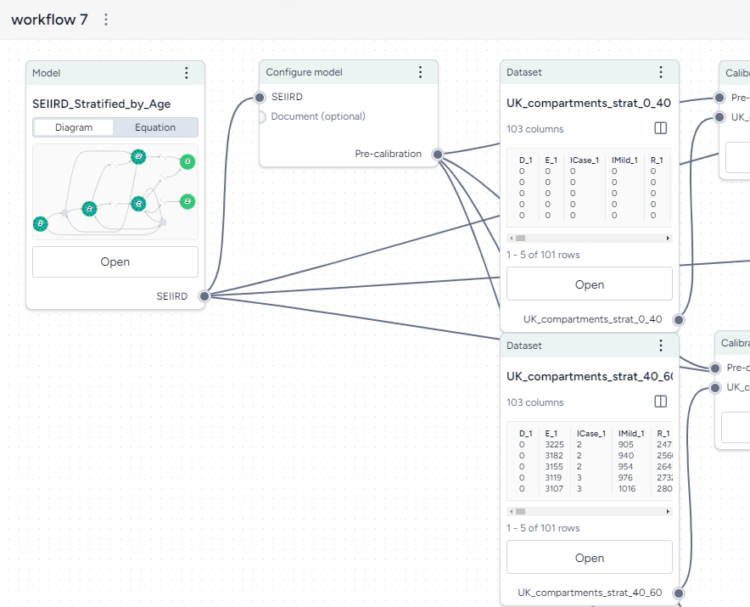Viewport: 750px width, 607px height.
Task: Click the UK_compartments_strat_40_60 output port
Action: point(677,593)
